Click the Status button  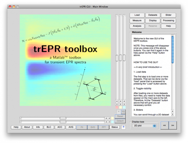[x=115, y=127]
